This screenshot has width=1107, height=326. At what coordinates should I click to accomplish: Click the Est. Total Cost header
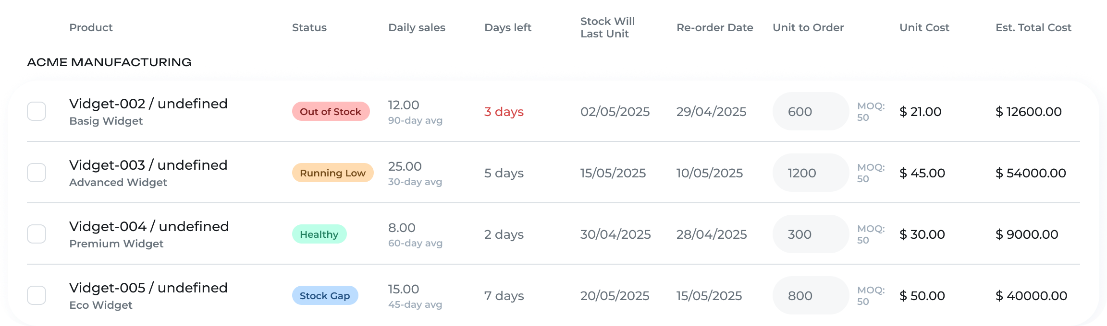point(1033,27)
